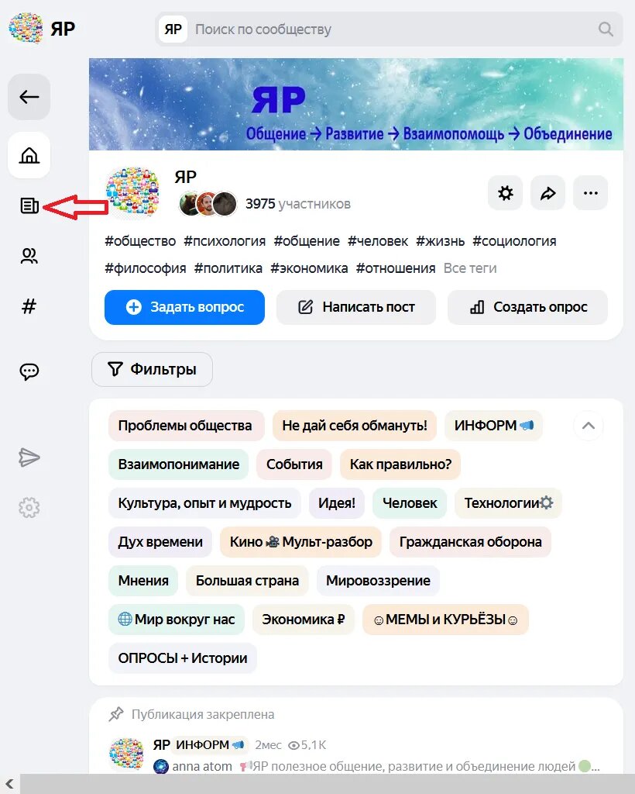Open the hashtag tags icon in the sidebar
This screenshot has width=635, height=794.
(x=29, y=306)
